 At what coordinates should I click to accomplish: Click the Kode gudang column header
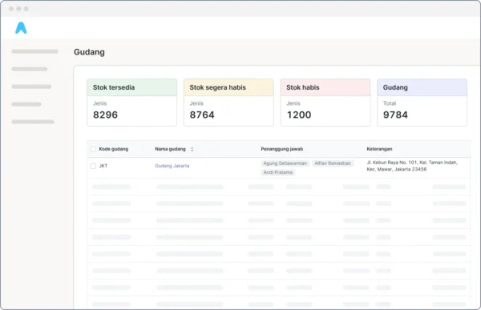click(x=114, y=149)
